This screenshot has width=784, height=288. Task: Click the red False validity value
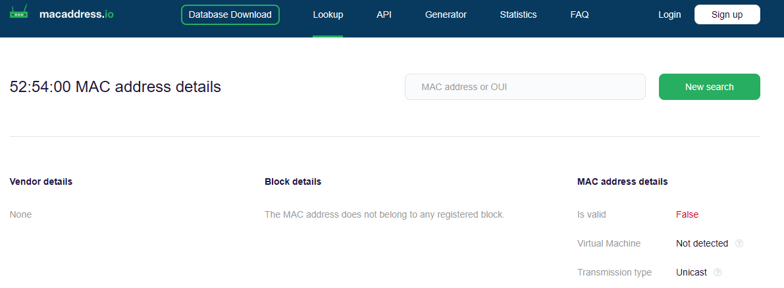pyautogui.click(x=687, y=214)
